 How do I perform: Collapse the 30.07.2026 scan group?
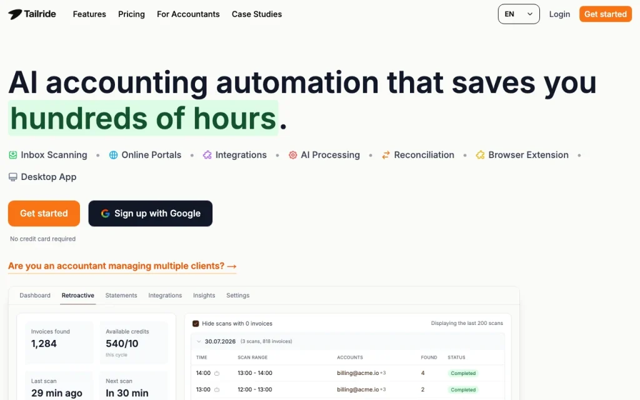tap(199, 342)
